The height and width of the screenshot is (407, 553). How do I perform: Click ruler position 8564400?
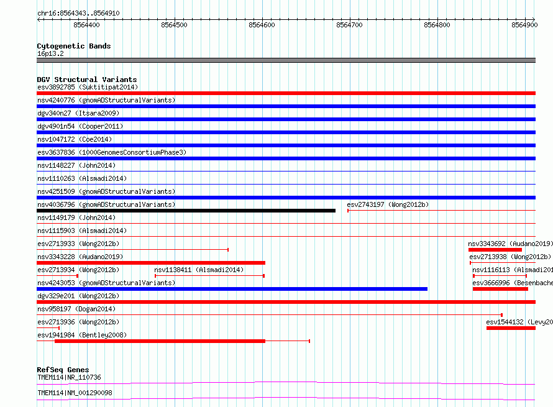click(x=86, y=25)
